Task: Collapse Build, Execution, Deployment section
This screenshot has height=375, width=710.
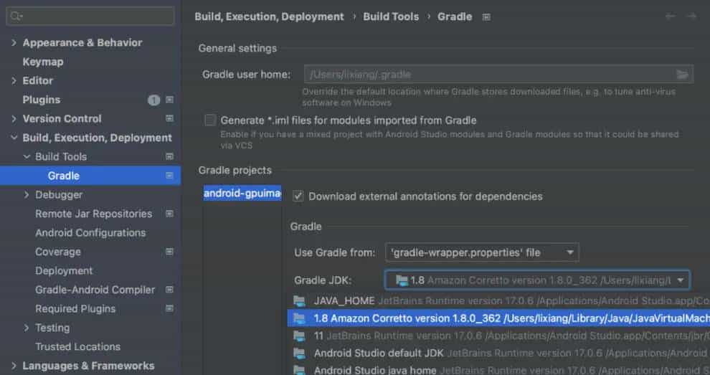Action: 14,138
